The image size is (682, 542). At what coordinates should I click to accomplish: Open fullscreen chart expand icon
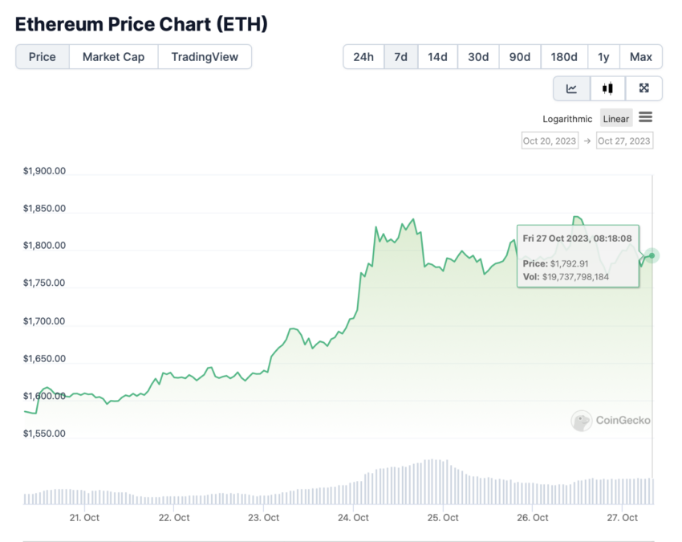point(643,88)
